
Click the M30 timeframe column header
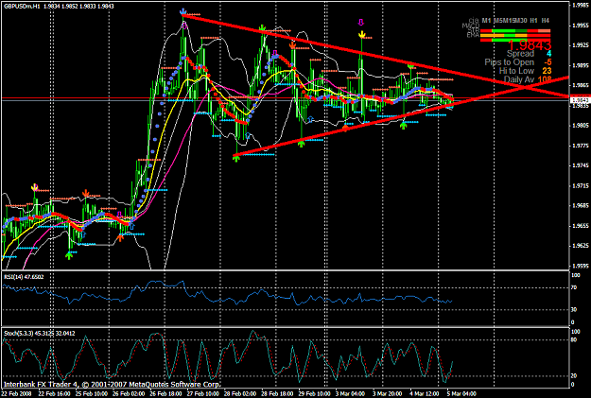click(521, 21)
